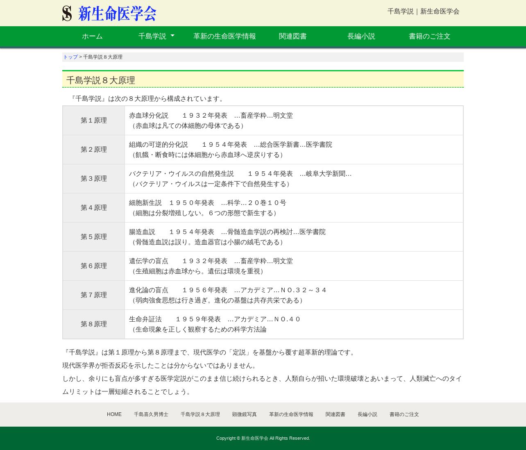Click the 新生命医学会 site logo

pyautogui.click(x=109, y=14)
